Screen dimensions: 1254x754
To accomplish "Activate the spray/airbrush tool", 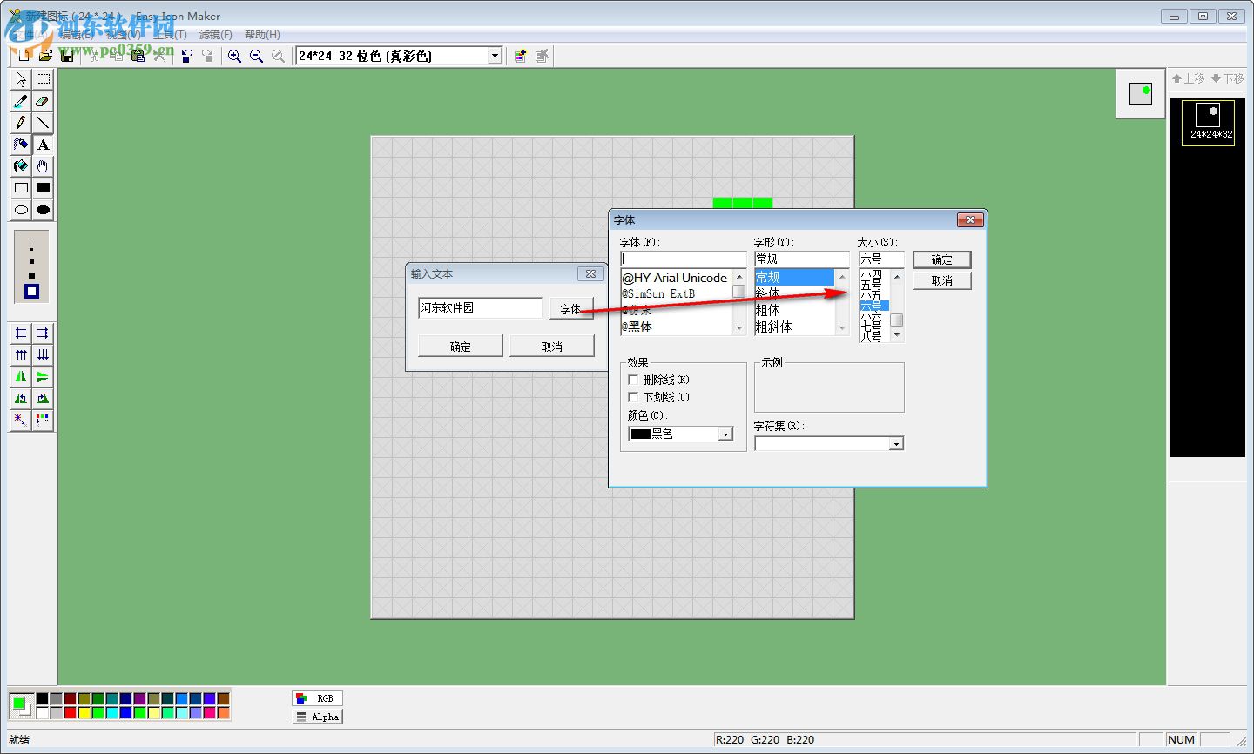I will (x=20, y=145).
